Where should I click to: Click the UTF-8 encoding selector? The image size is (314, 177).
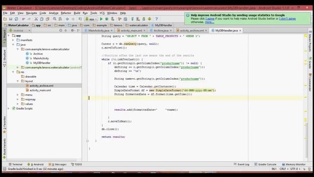pyautogui.click(x=295, y=169)
